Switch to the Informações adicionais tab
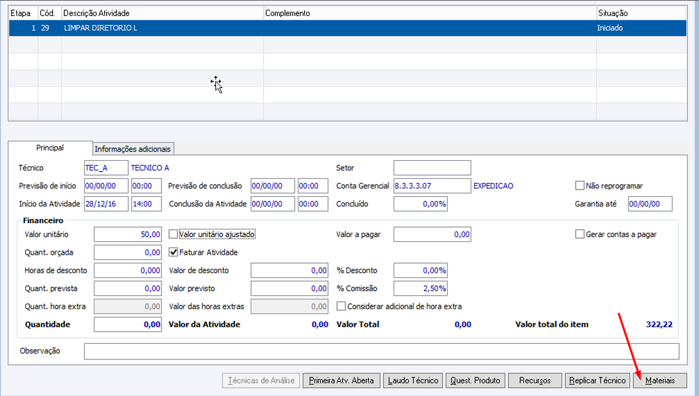699x396 pixels. tap(133, 149)
